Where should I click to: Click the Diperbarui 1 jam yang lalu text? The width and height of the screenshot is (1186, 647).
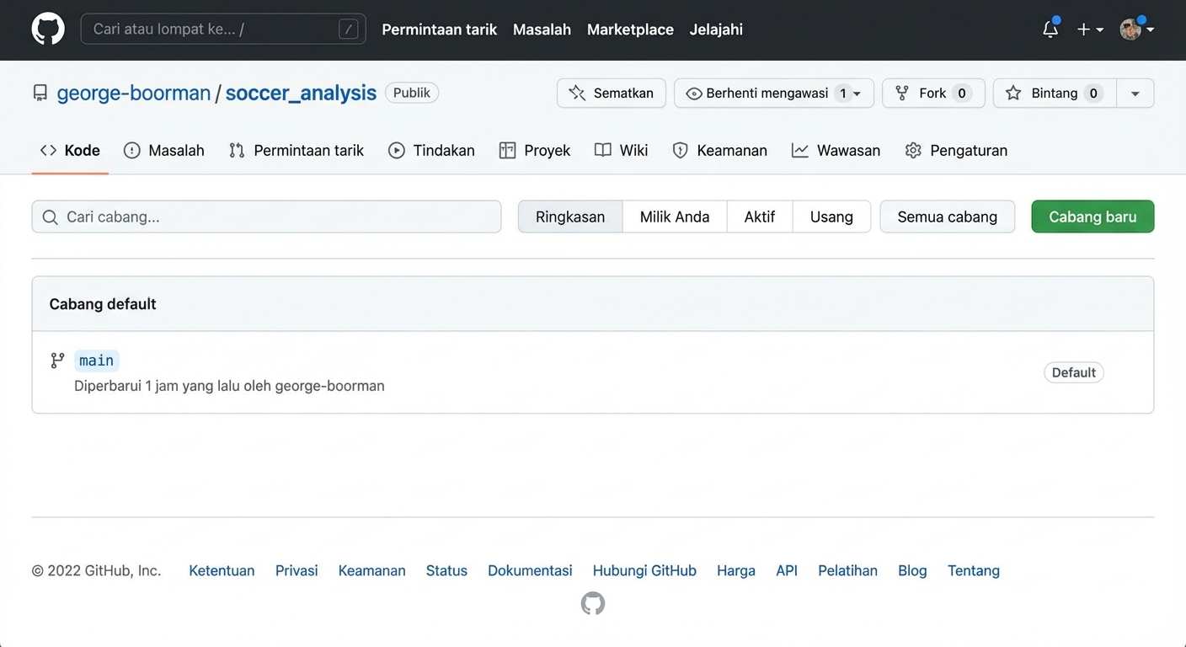tap(157, 386)
